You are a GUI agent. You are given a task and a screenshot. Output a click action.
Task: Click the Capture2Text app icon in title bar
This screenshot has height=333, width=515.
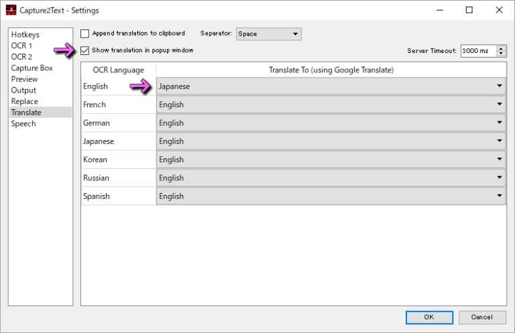[x=10, y=10]
